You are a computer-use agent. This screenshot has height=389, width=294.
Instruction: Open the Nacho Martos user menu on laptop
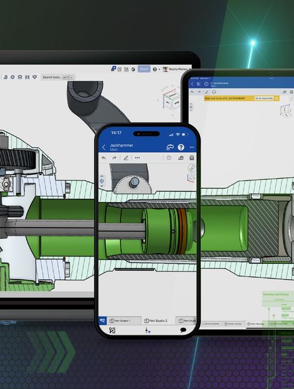176,69
